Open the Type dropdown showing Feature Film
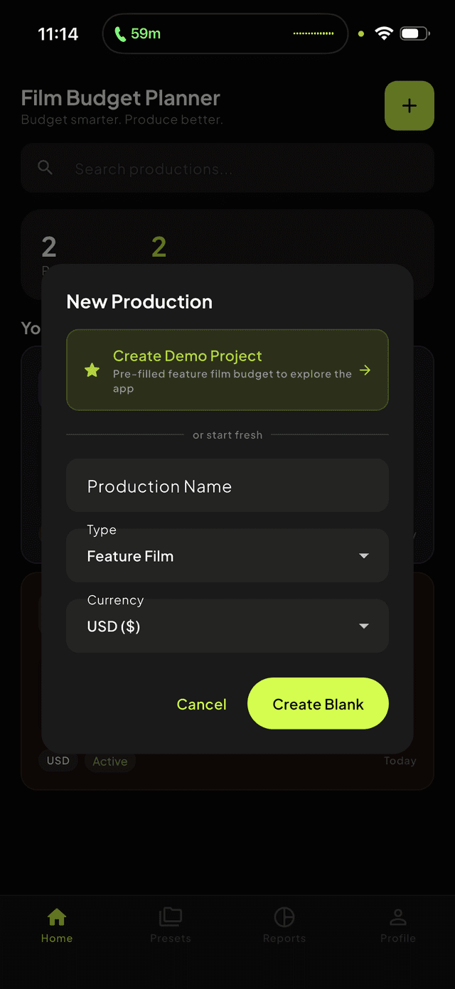 [227, 555]
